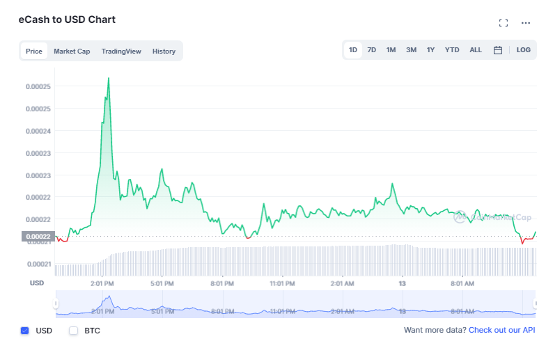This screenshot has height=348, width=546.
Task: Click the right handle of the range navigator
Action: coord(536,303)
